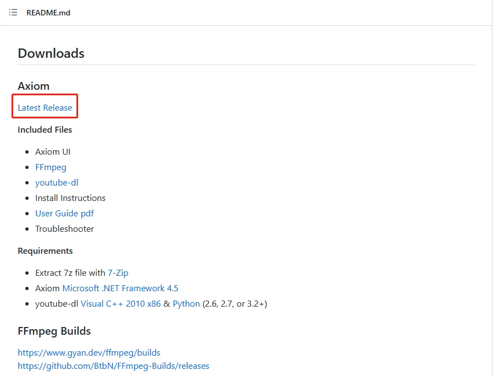Image resolution: width=493 pixels, height=376 pixels.
Task: Click the Downloads heading
Action: (51, 53)
